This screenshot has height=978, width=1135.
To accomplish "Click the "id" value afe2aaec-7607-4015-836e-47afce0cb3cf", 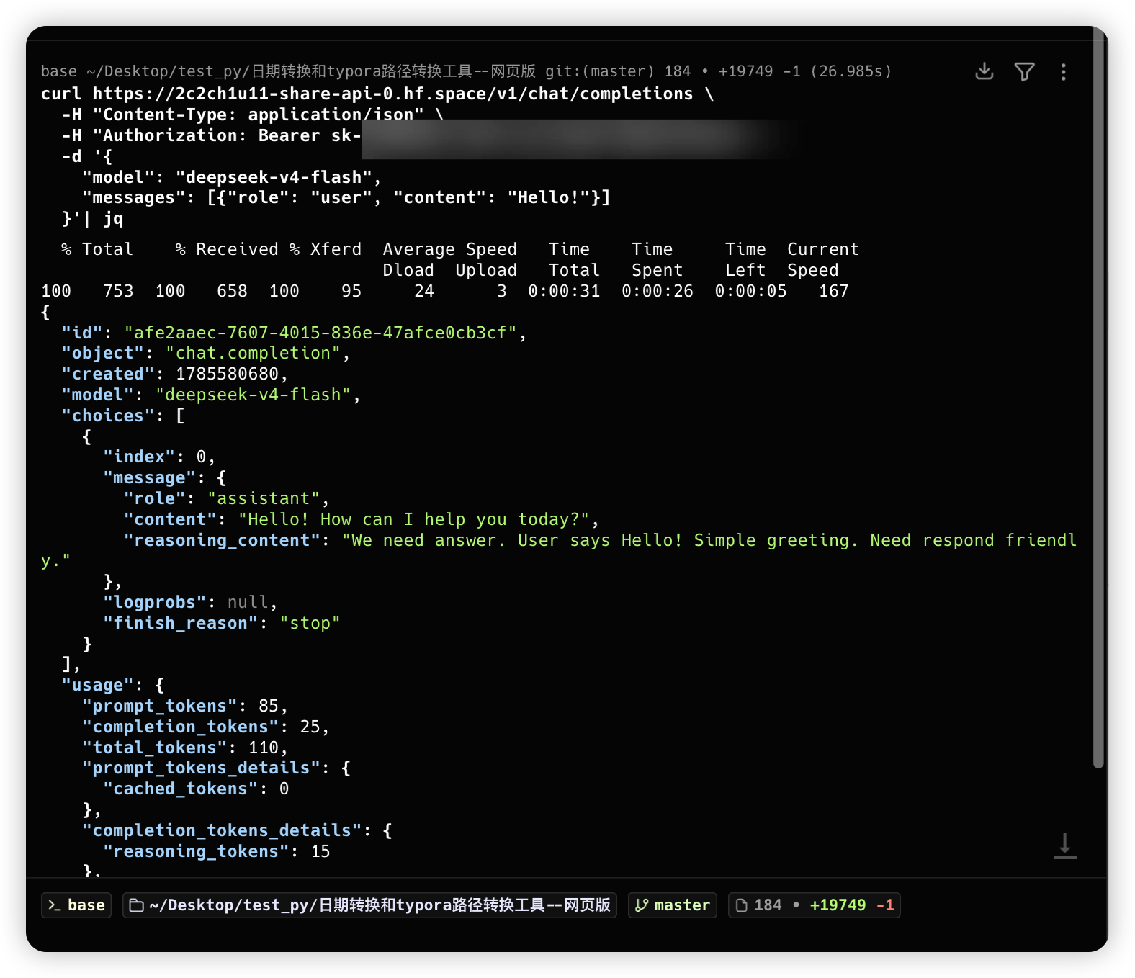I will [320, 333].
